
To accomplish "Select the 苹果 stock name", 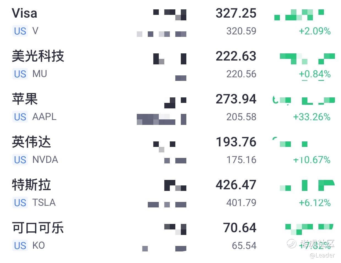I will [25, 99].
